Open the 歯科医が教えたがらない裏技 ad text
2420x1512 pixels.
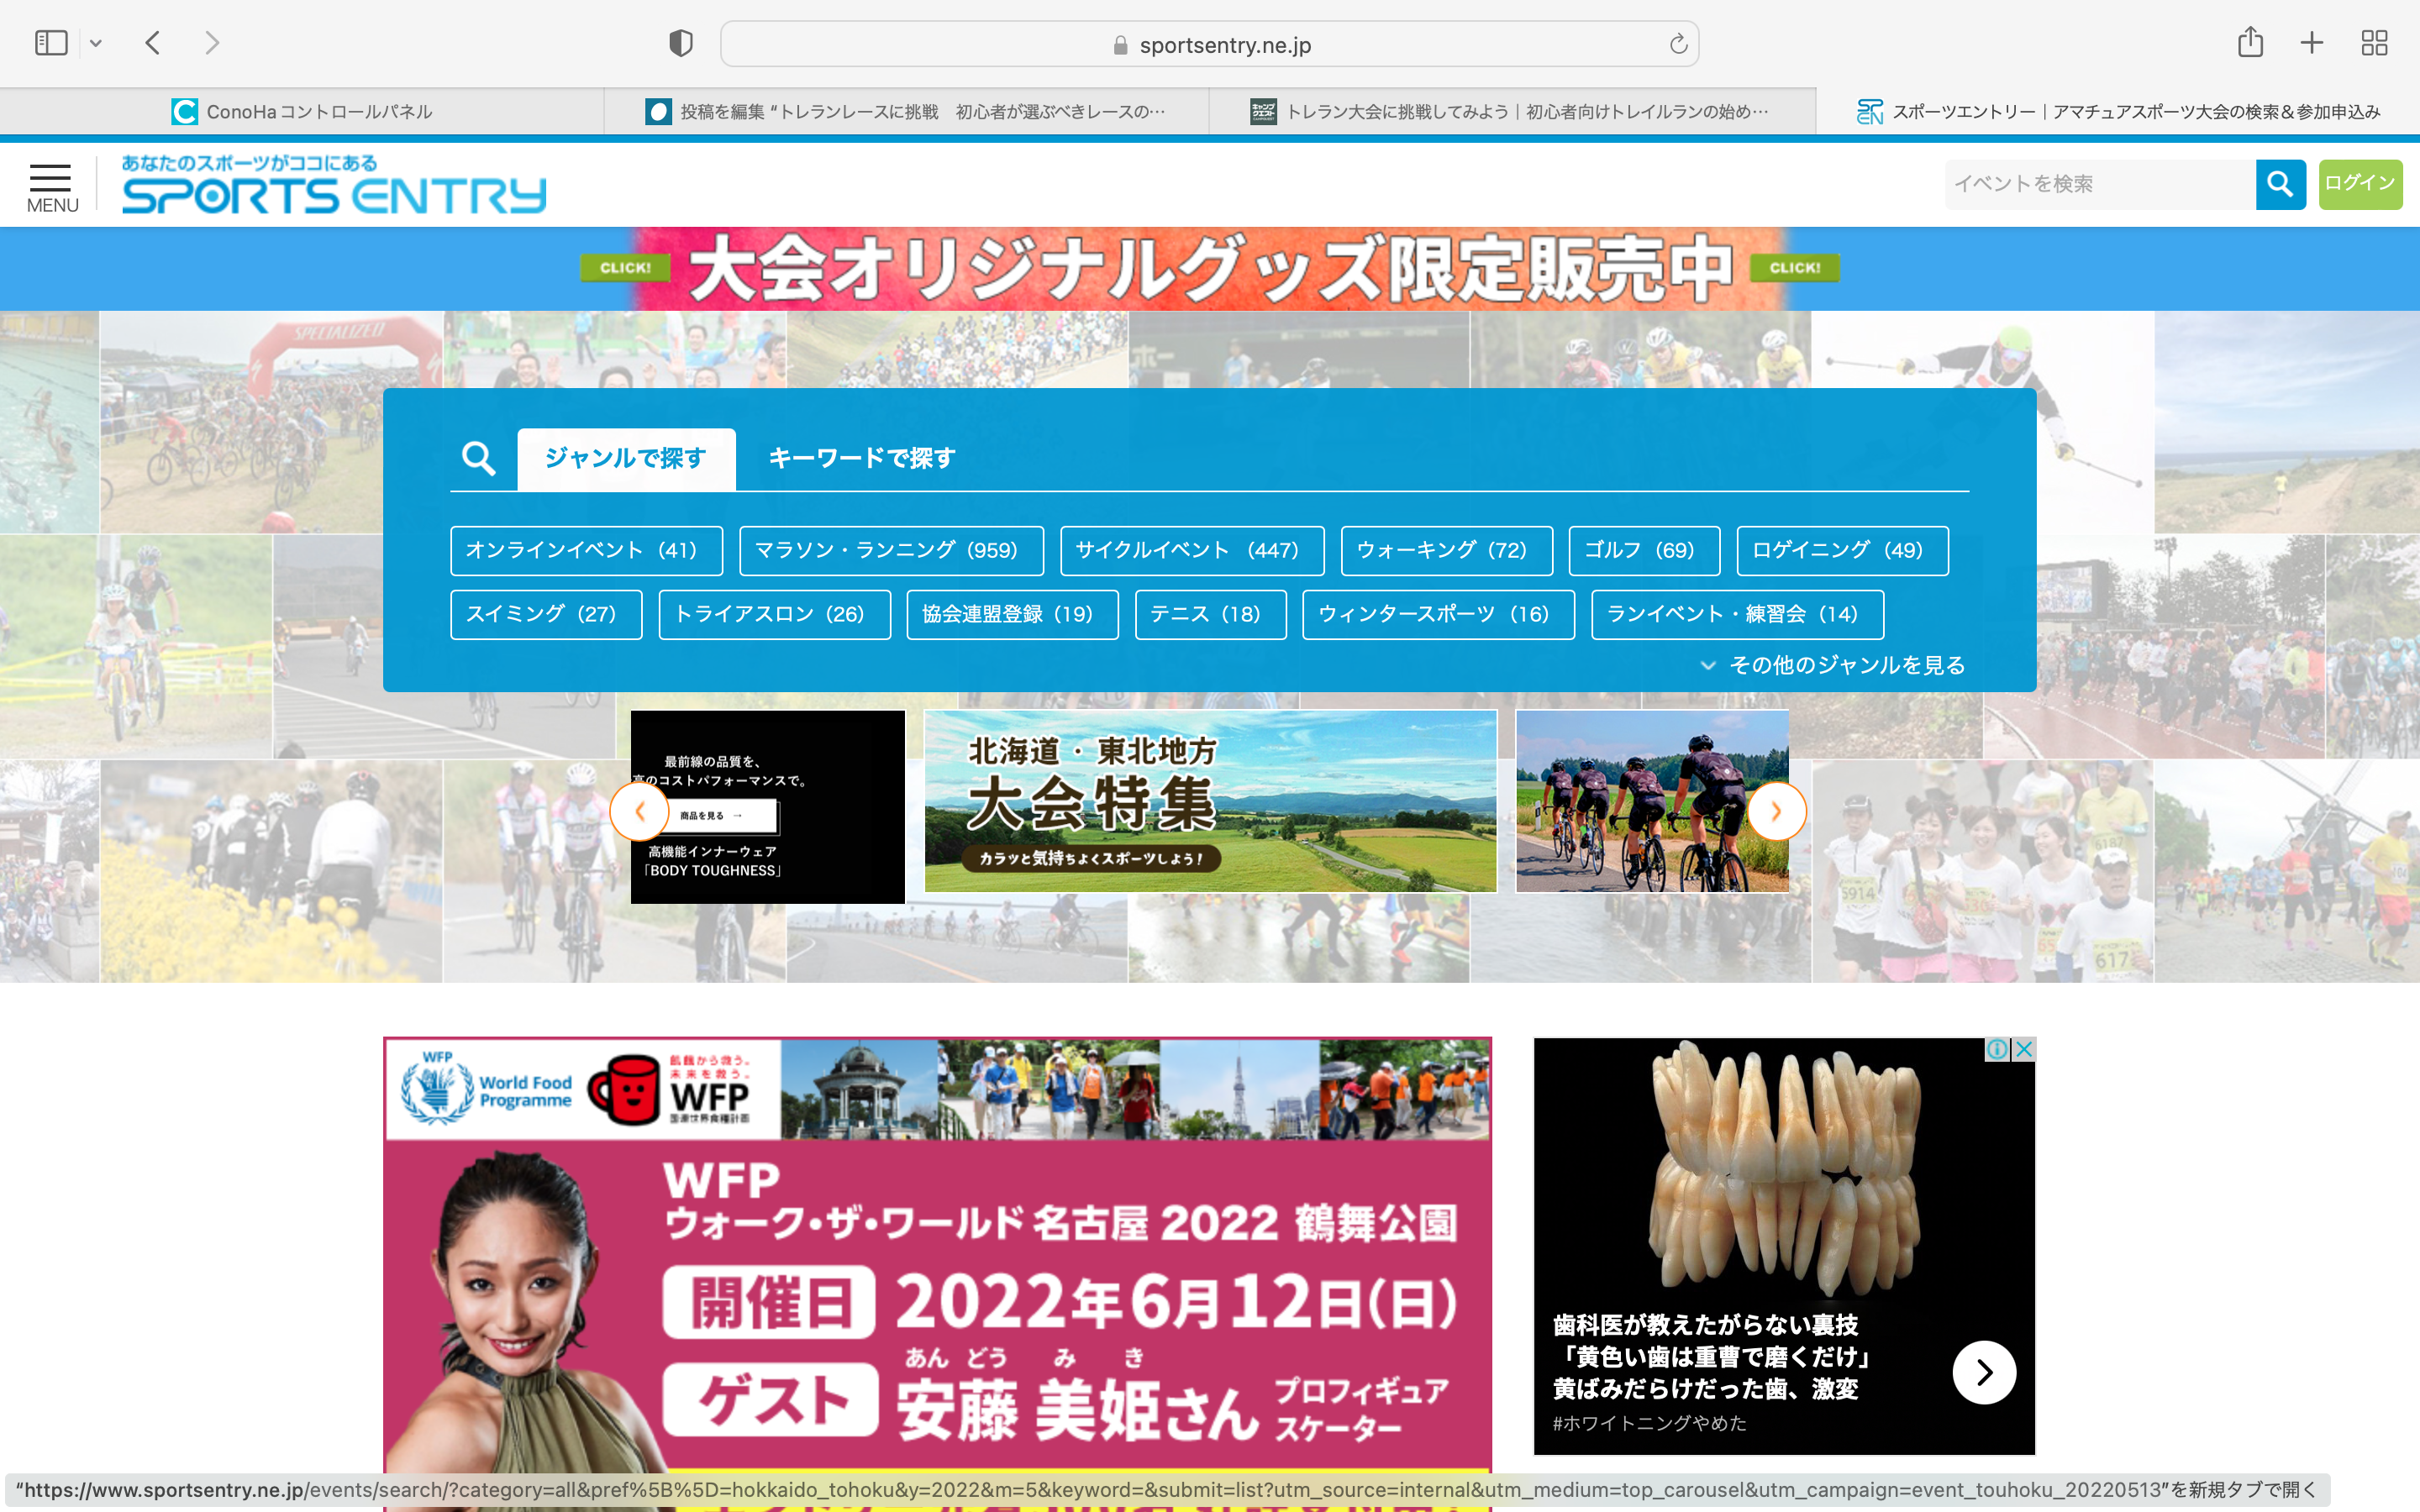pyautogui.click(x=1712, y=1356)
